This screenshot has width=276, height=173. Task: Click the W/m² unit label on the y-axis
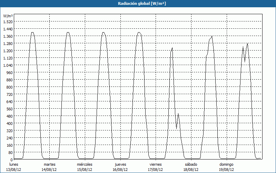pyautogui.click(x=8, y=16)
